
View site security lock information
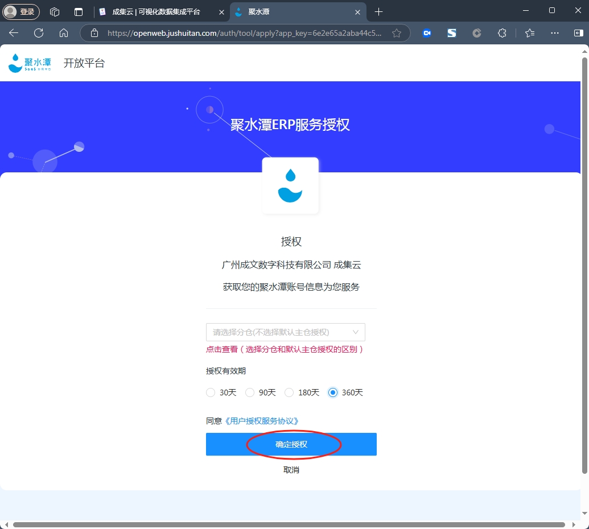pyautogui.click(x=94, y=33)
